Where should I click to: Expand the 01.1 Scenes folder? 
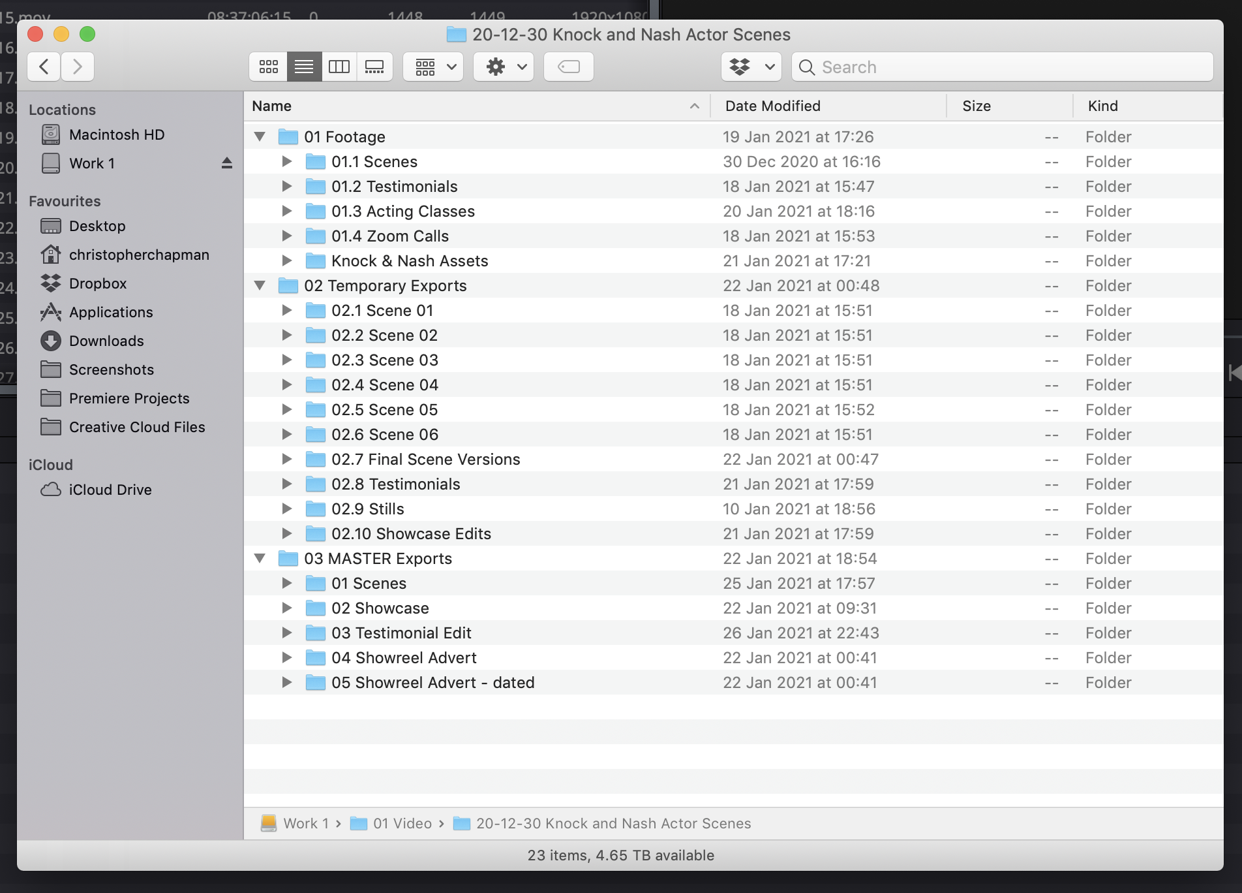286,162
